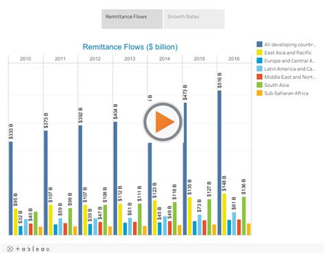This screenshot has width=325, height=254.
Task: Click the $473 B bar for 2015
Action: [x=185, y=169]
